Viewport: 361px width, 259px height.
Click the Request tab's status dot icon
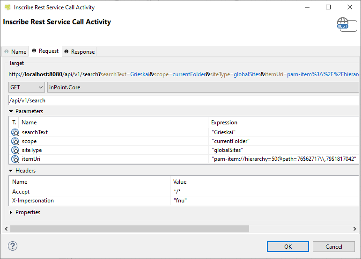[x=34, y=51]
